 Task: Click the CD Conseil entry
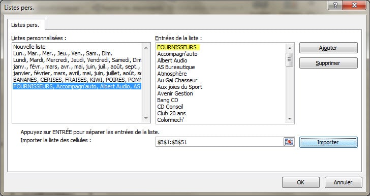click(170, 107)
